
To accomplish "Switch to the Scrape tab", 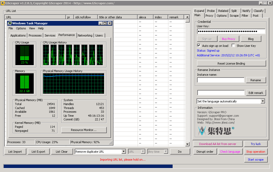I will [x=234, y=16].
